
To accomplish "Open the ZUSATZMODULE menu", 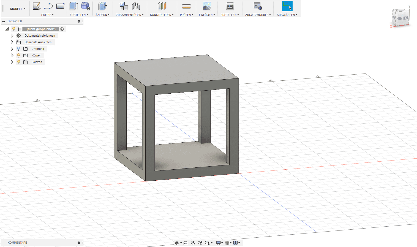I will (258, 15).
